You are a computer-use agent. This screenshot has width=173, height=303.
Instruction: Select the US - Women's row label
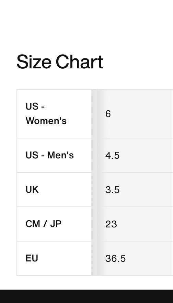(46, 114)
